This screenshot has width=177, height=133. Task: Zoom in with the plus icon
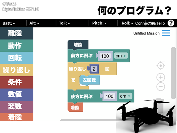tap(161, 77)
